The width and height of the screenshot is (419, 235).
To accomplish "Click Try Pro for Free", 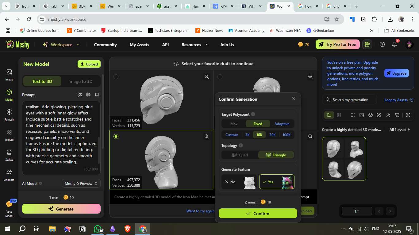I will [x=337, y=44].
